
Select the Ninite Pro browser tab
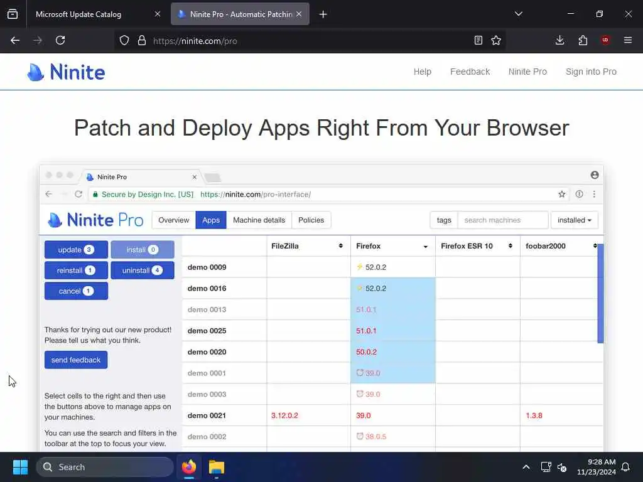(240, 14)
